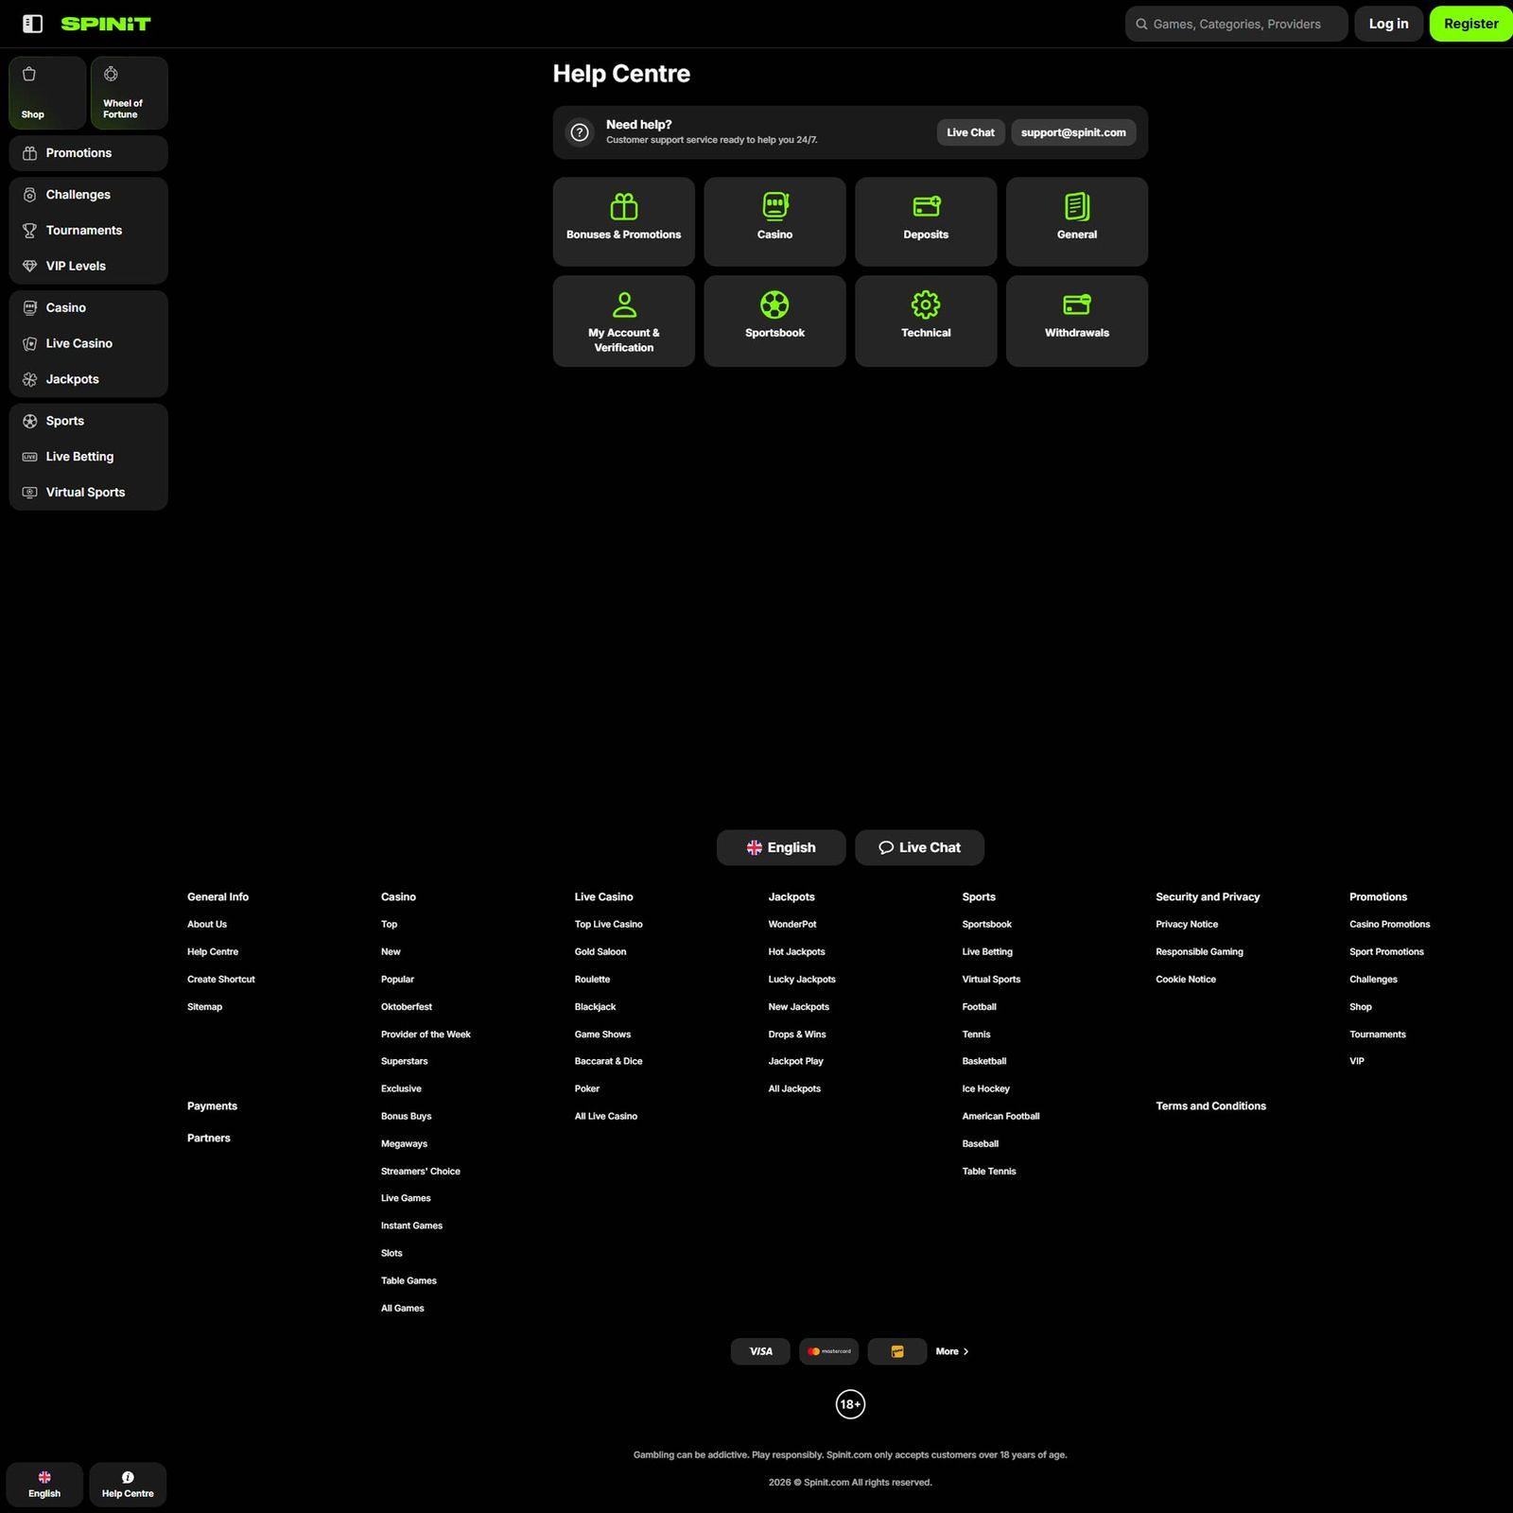
Task: Click the Mastercard payment logo
Action: [x=829, y=1351]
